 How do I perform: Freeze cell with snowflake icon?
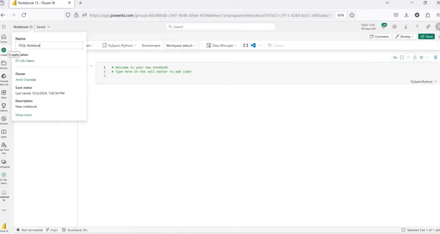pos(421,57)
